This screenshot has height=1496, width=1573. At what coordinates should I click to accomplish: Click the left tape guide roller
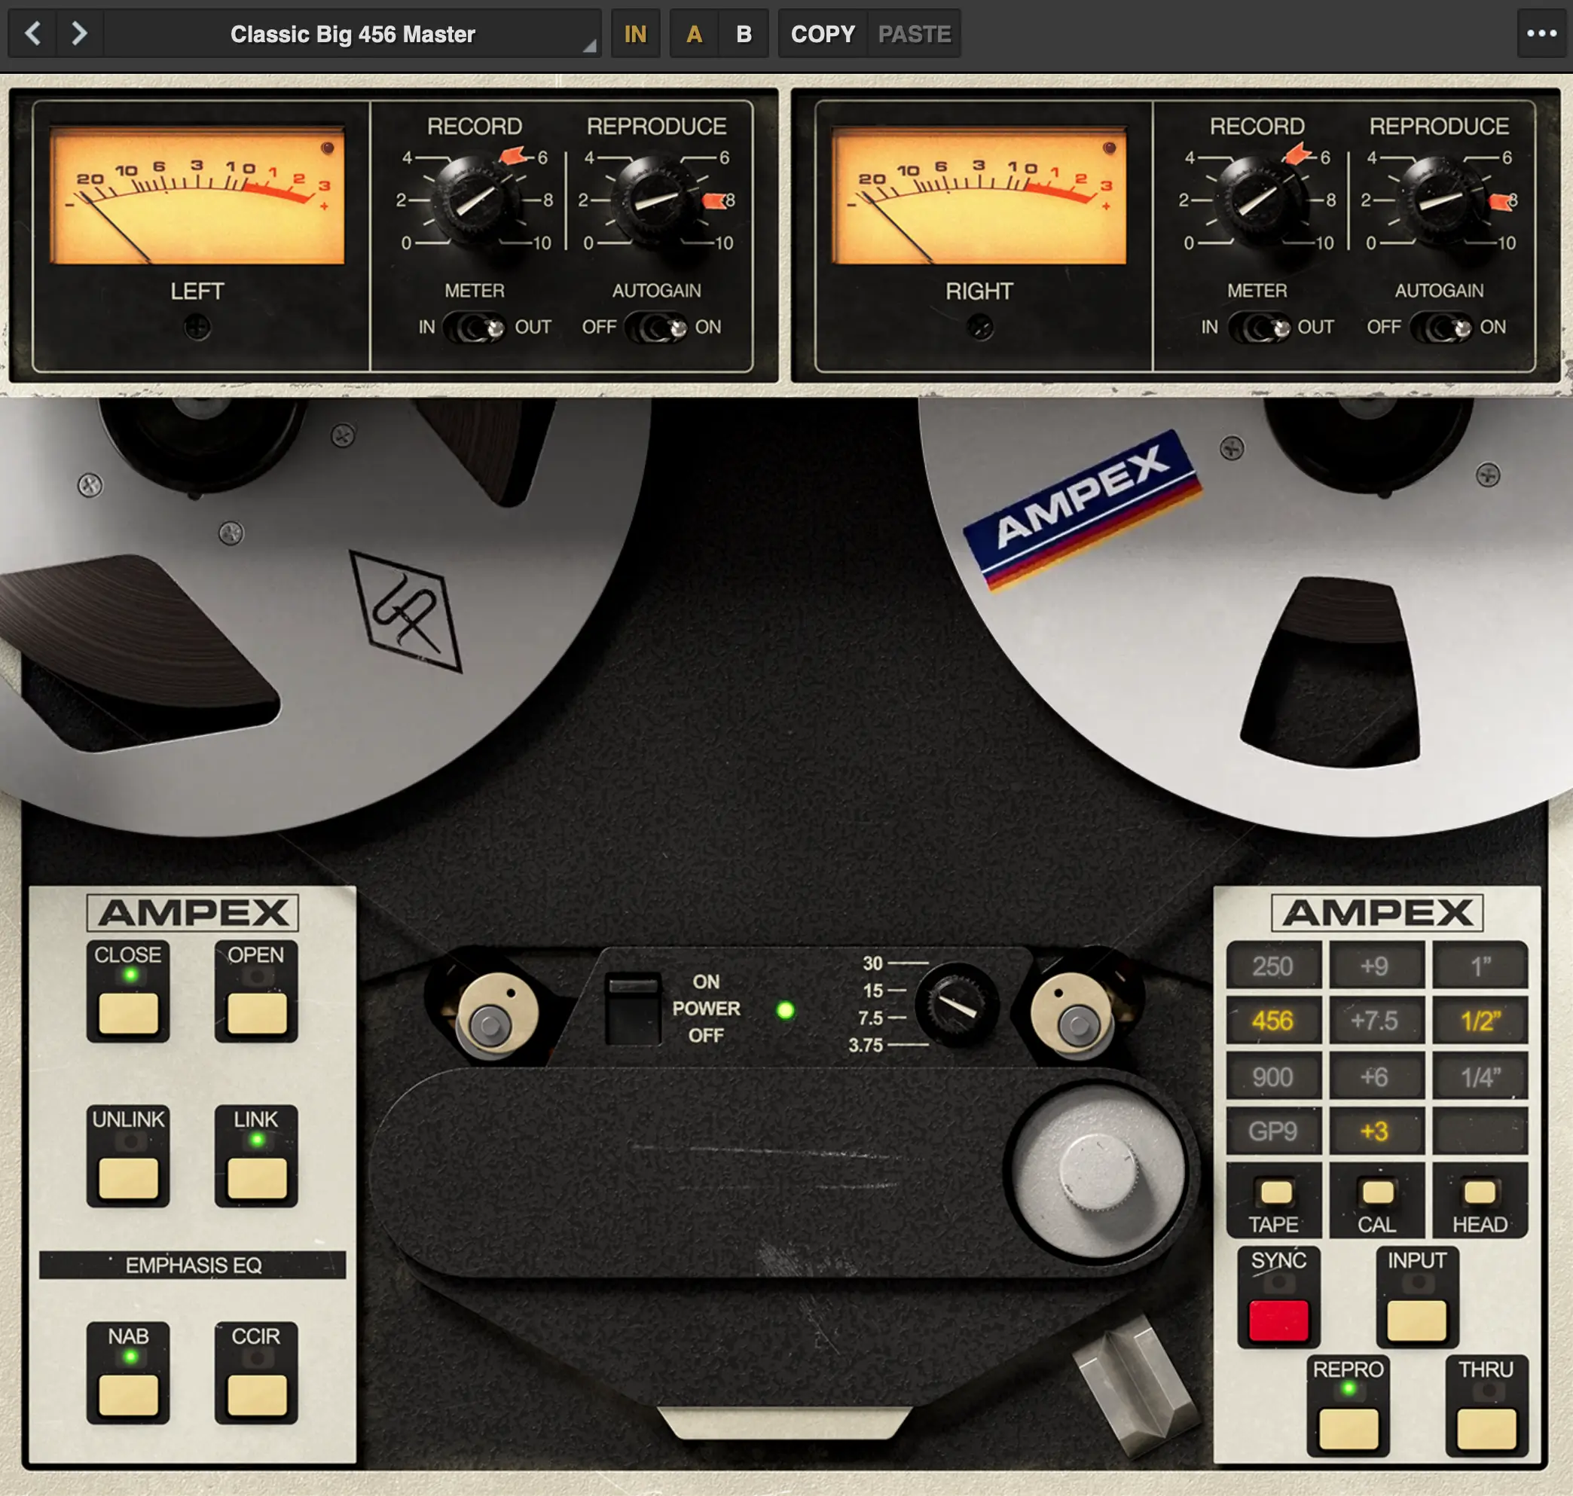496,1016
